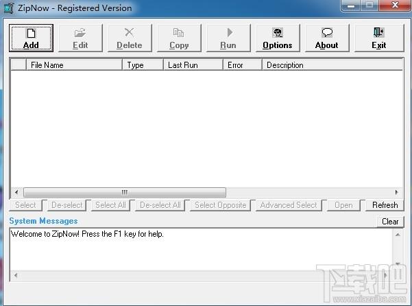Clear the System Messages log

pos(390,222)
